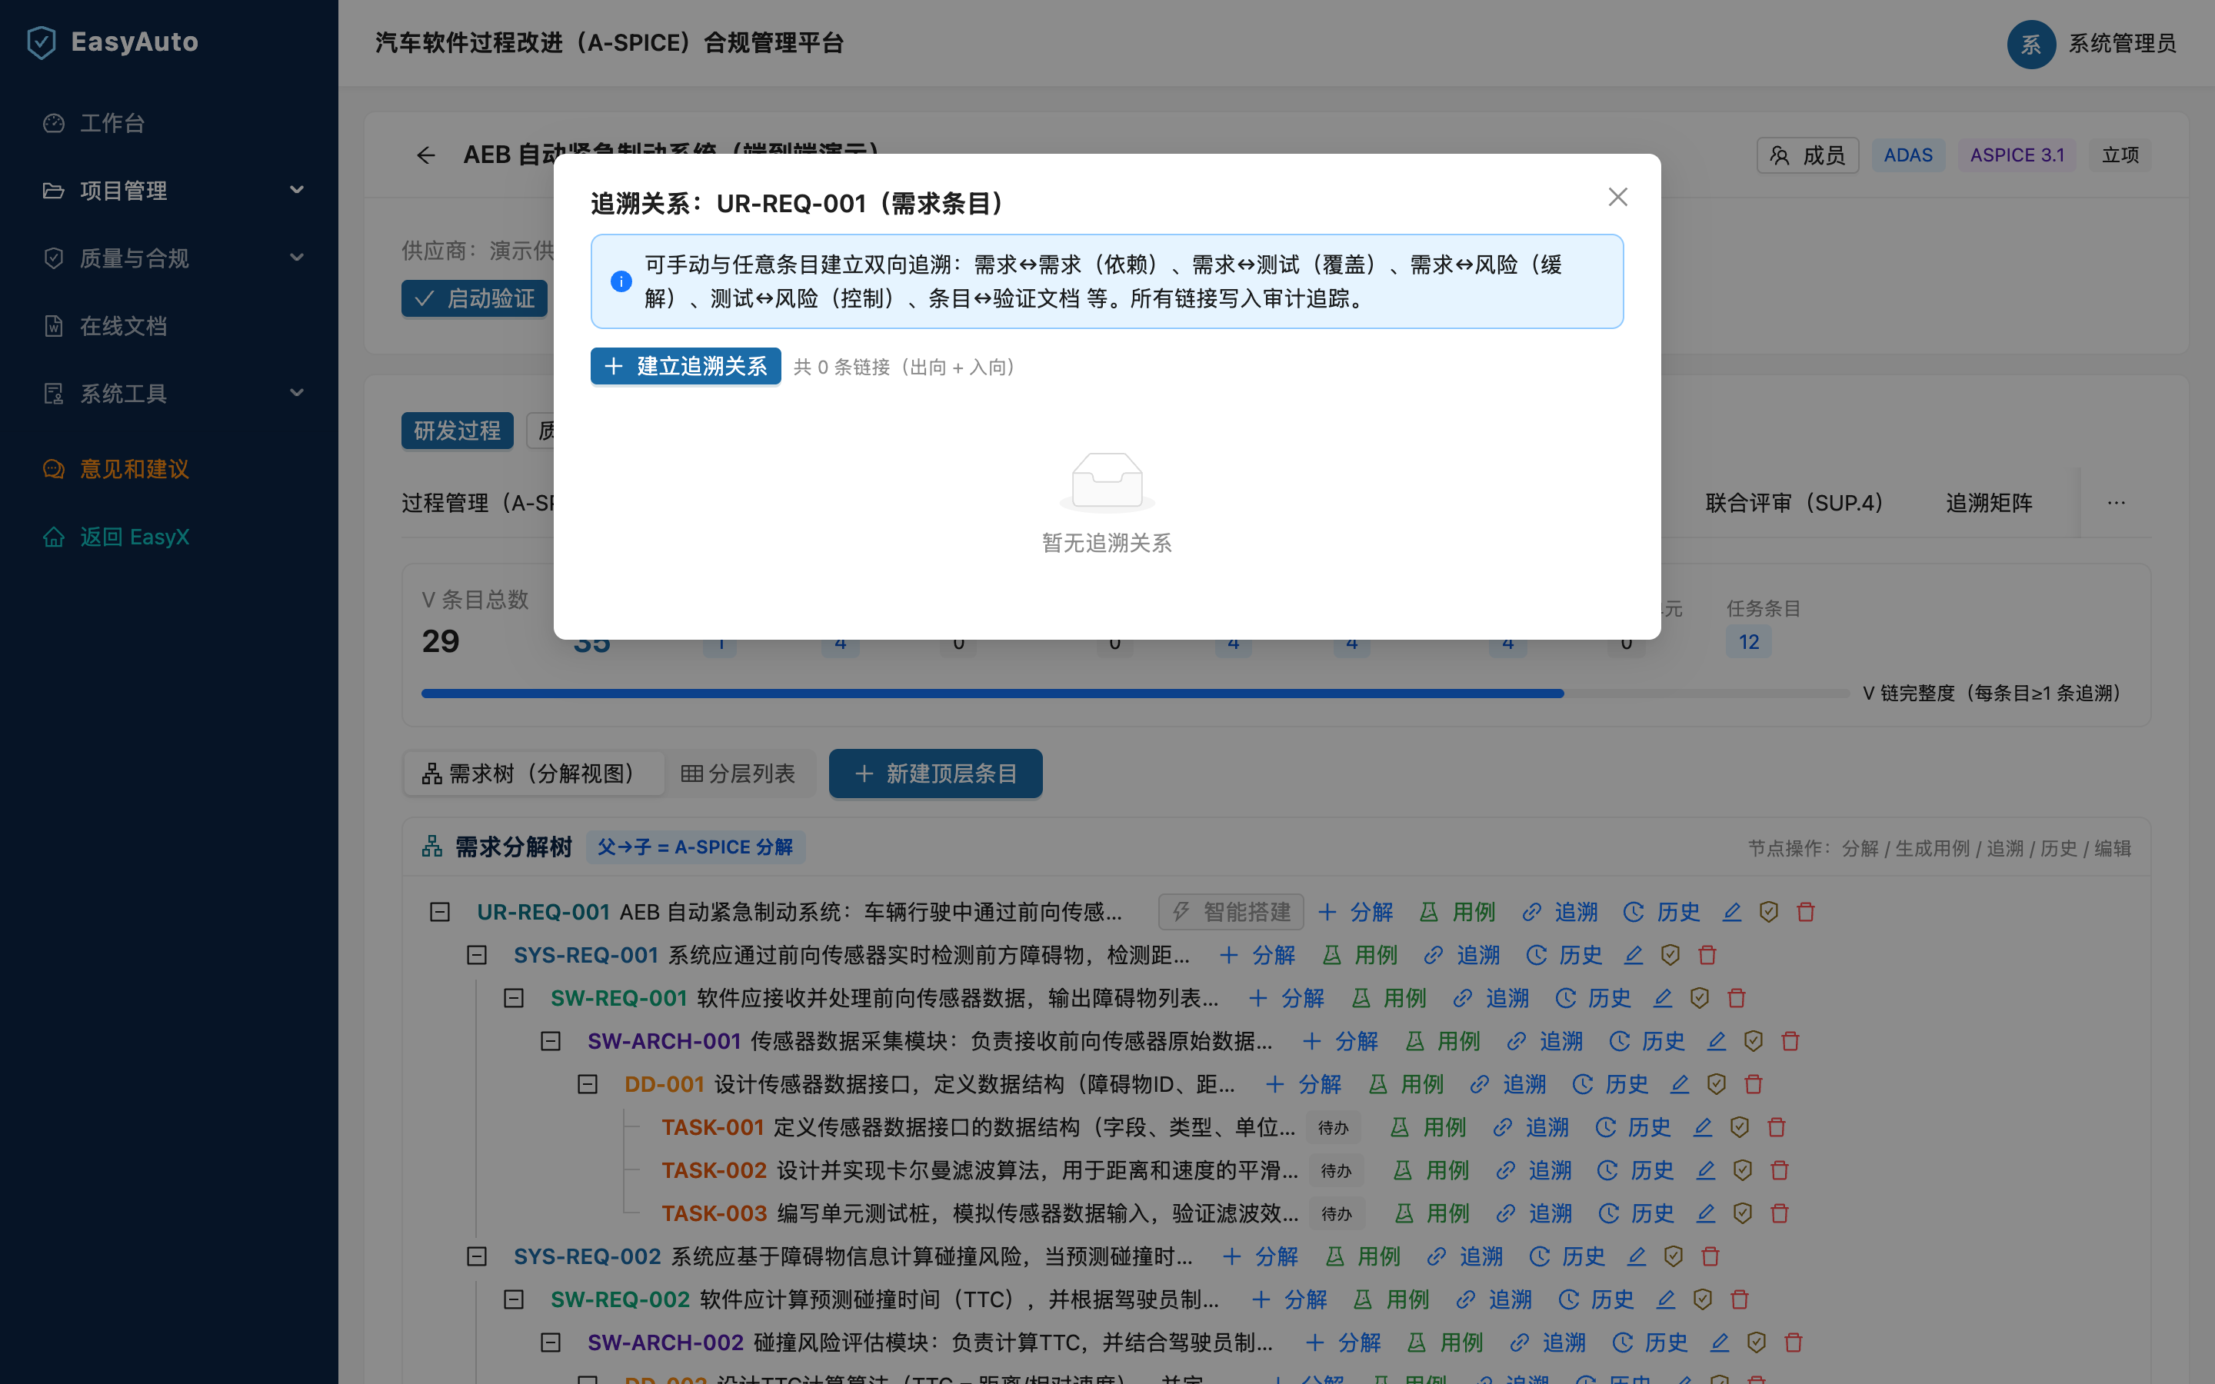Click the 父→子 = A-SPICE 分解 tag
2215x1384 pixels.
click(695, 847)
